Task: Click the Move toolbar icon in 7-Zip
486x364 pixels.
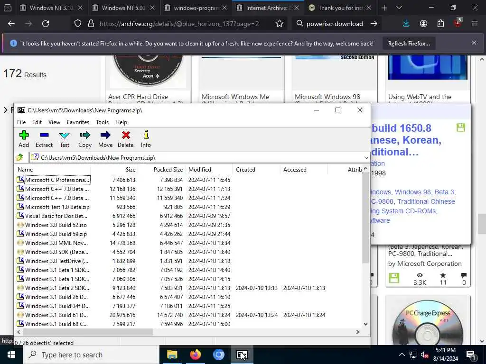Action: coord(105,139)
